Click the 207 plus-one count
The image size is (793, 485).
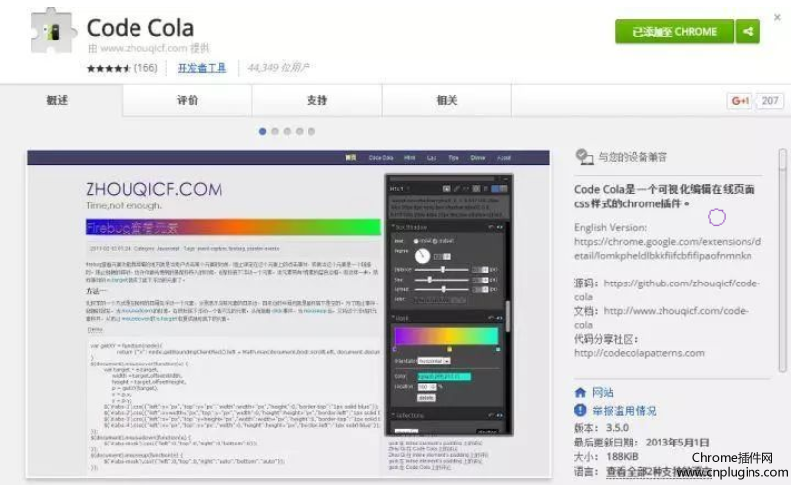[770, 101]
